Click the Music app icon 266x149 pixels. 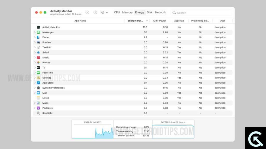pos(38,57)
